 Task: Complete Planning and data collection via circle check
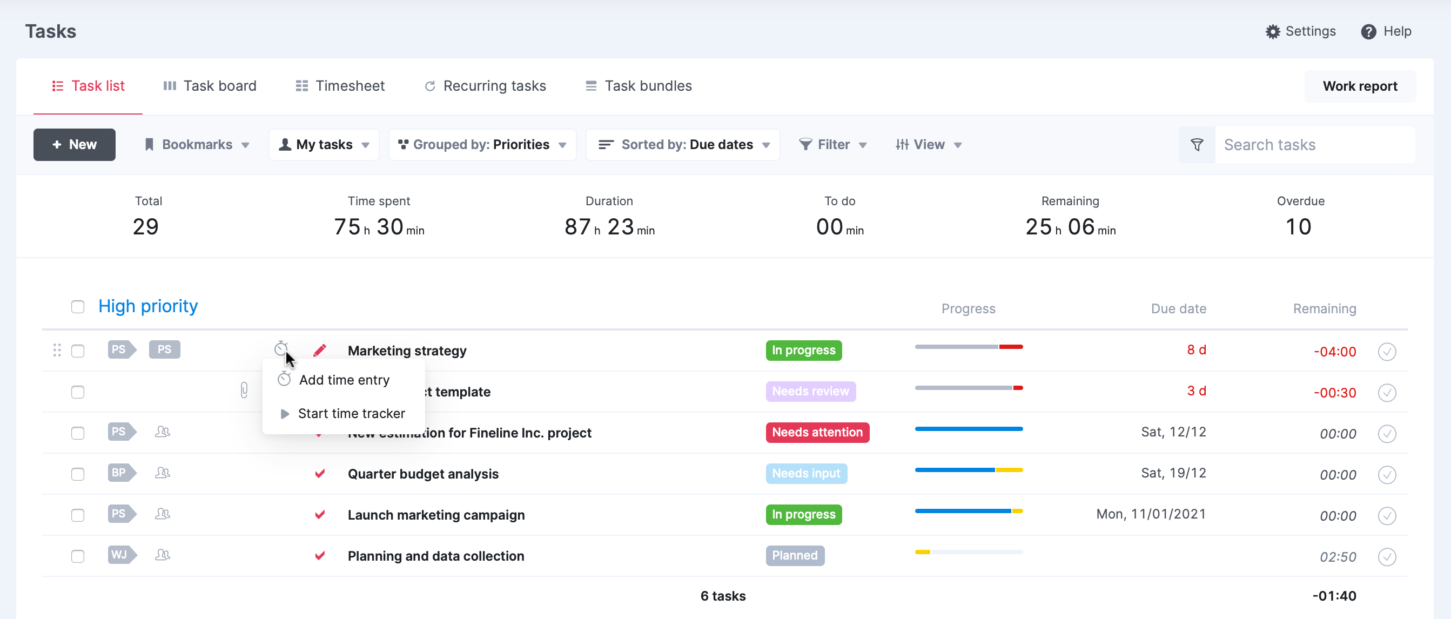[x=1387, y=557]
